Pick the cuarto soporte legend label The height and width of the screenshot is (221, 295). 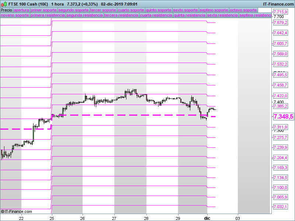131,10
